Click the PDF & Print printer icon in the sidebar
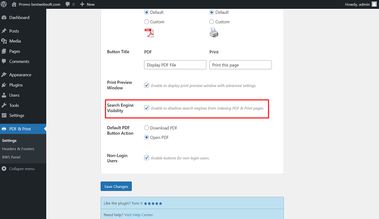 pyautogui.click(x=4, y=129)
